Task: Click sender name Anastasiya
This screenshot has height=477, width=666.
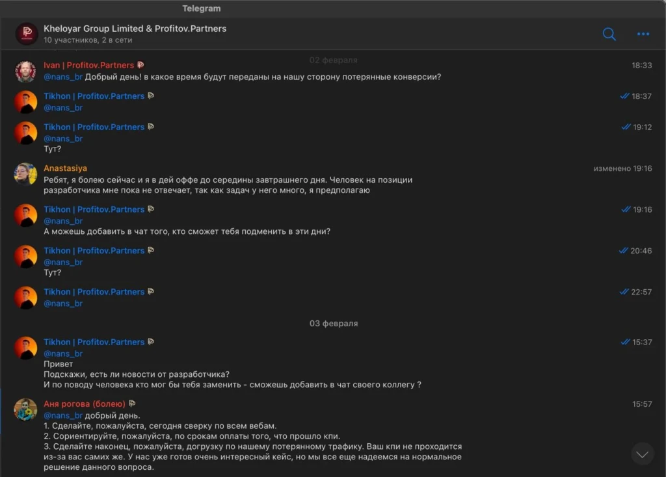Action: click(65, 168)
